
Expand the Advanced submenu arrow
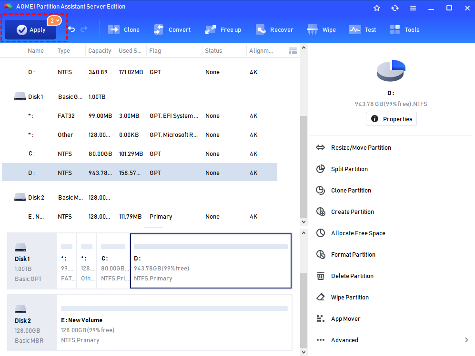coord(466,340)
